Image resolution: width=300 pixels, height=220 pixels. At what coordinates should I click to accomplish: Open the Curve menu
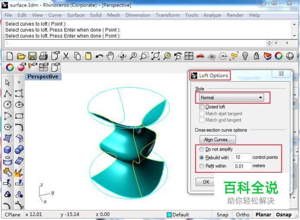[55, 15]
